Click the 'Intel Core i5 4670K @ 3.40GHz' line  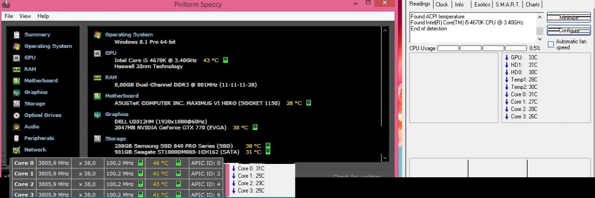pos(156,60)
